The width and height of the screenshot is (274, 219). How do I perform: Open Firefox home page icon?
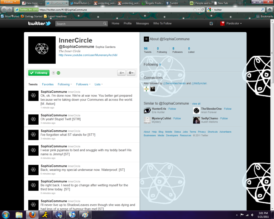(270, 10)
